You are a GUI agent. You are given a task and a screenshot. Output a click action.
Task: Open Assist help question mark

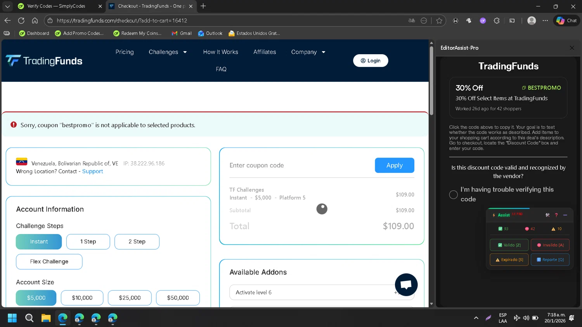(x=556, y=215)
